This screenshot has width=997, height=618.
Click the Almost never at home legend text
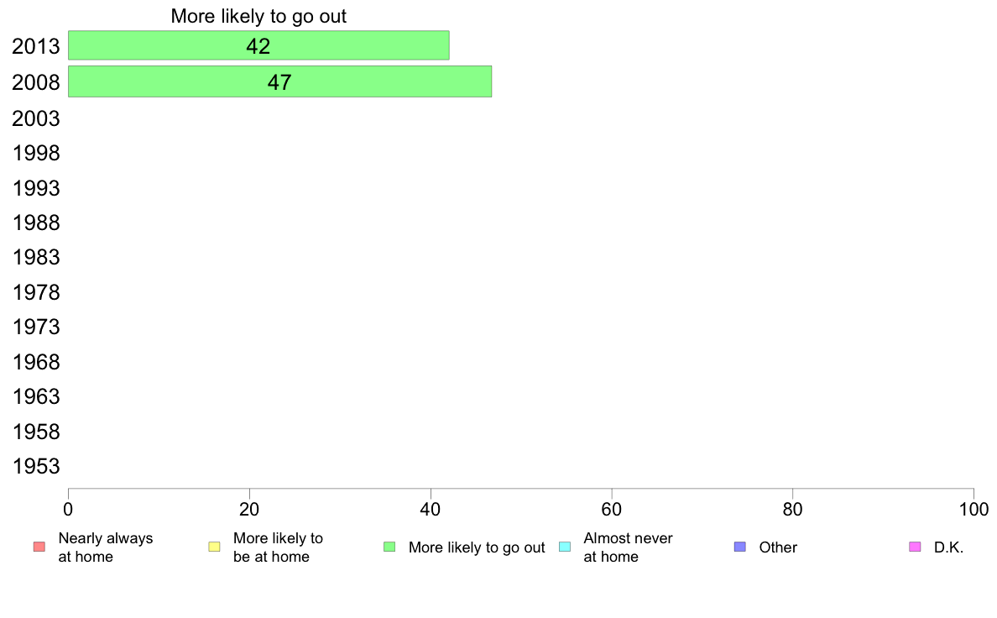point(628,547)
